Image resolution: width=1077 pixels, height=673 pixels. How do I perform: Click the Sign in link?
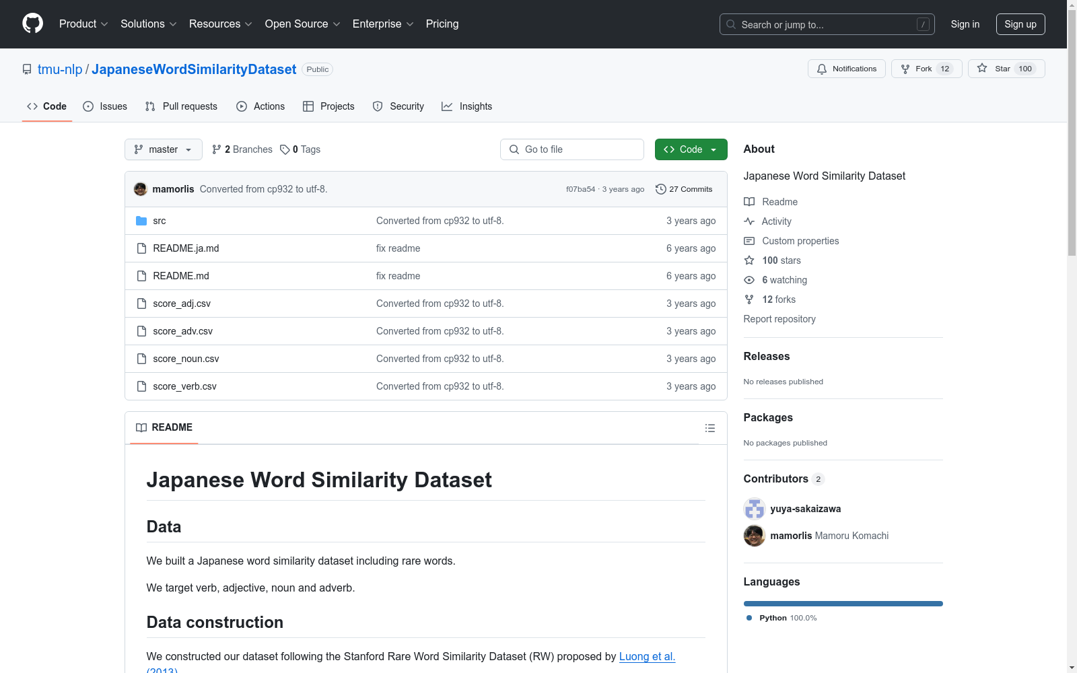[x=965, y=24]
